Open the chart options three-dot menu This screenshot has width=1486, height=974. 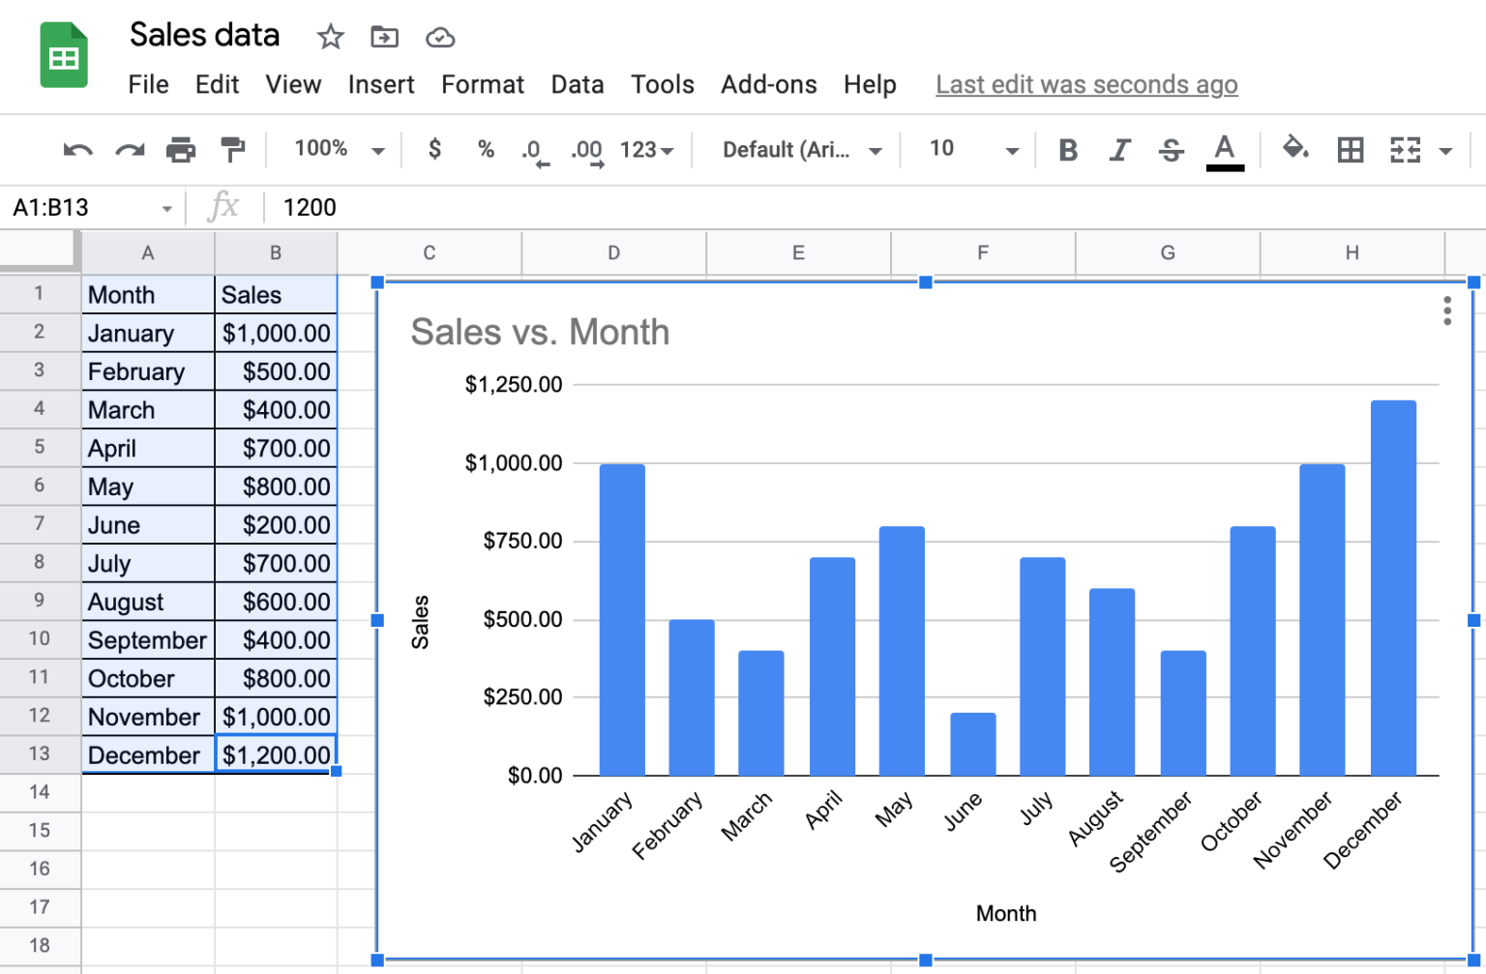coord(1446,311)
